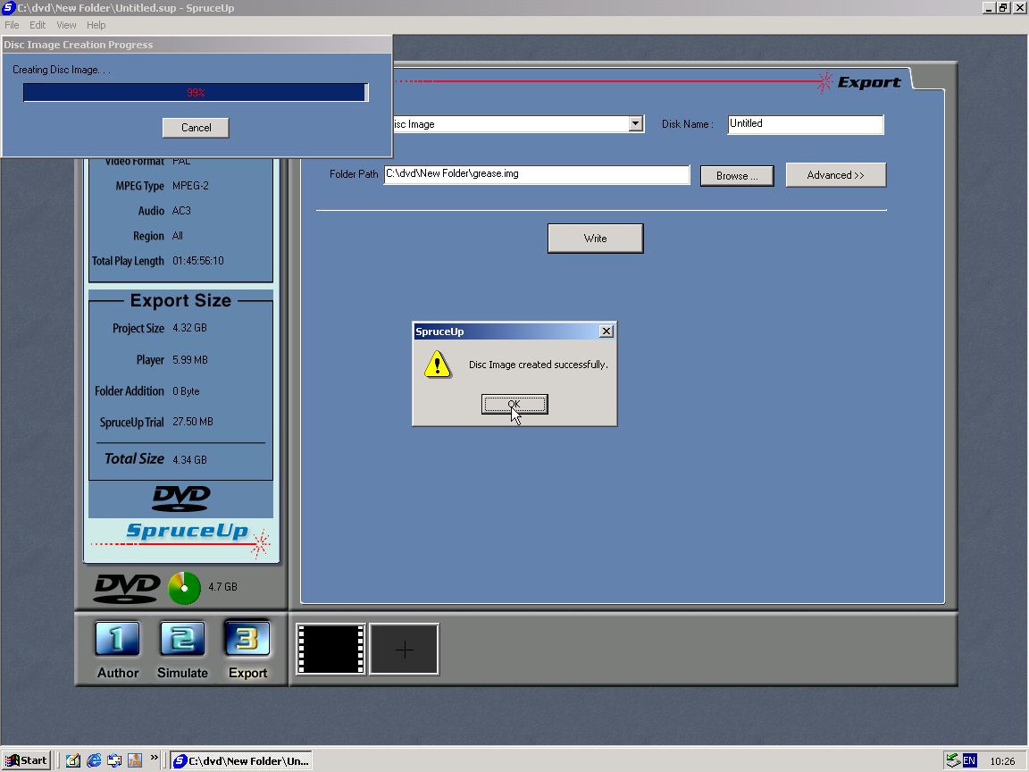Click the Start button

tap(26, 760)
